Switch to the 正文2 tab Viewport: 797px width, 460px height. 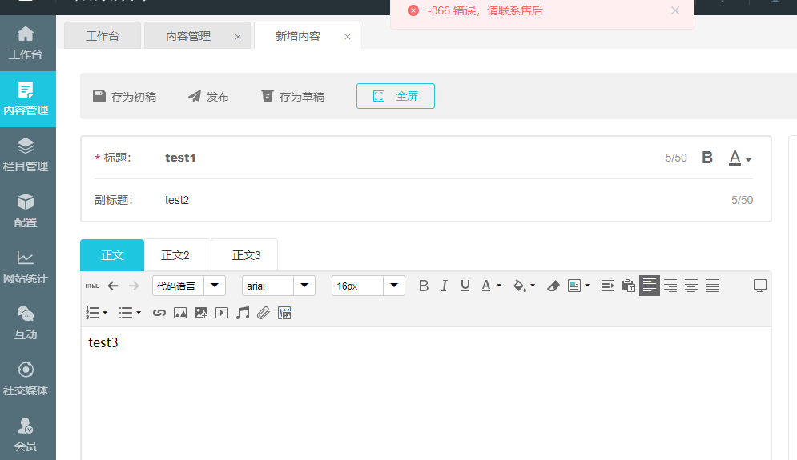click(175, 255)
